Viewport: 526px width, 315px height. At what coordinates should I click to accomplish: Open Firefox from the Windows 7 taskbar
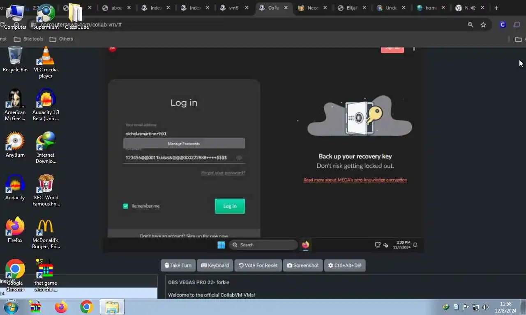[x=61, y=307]
